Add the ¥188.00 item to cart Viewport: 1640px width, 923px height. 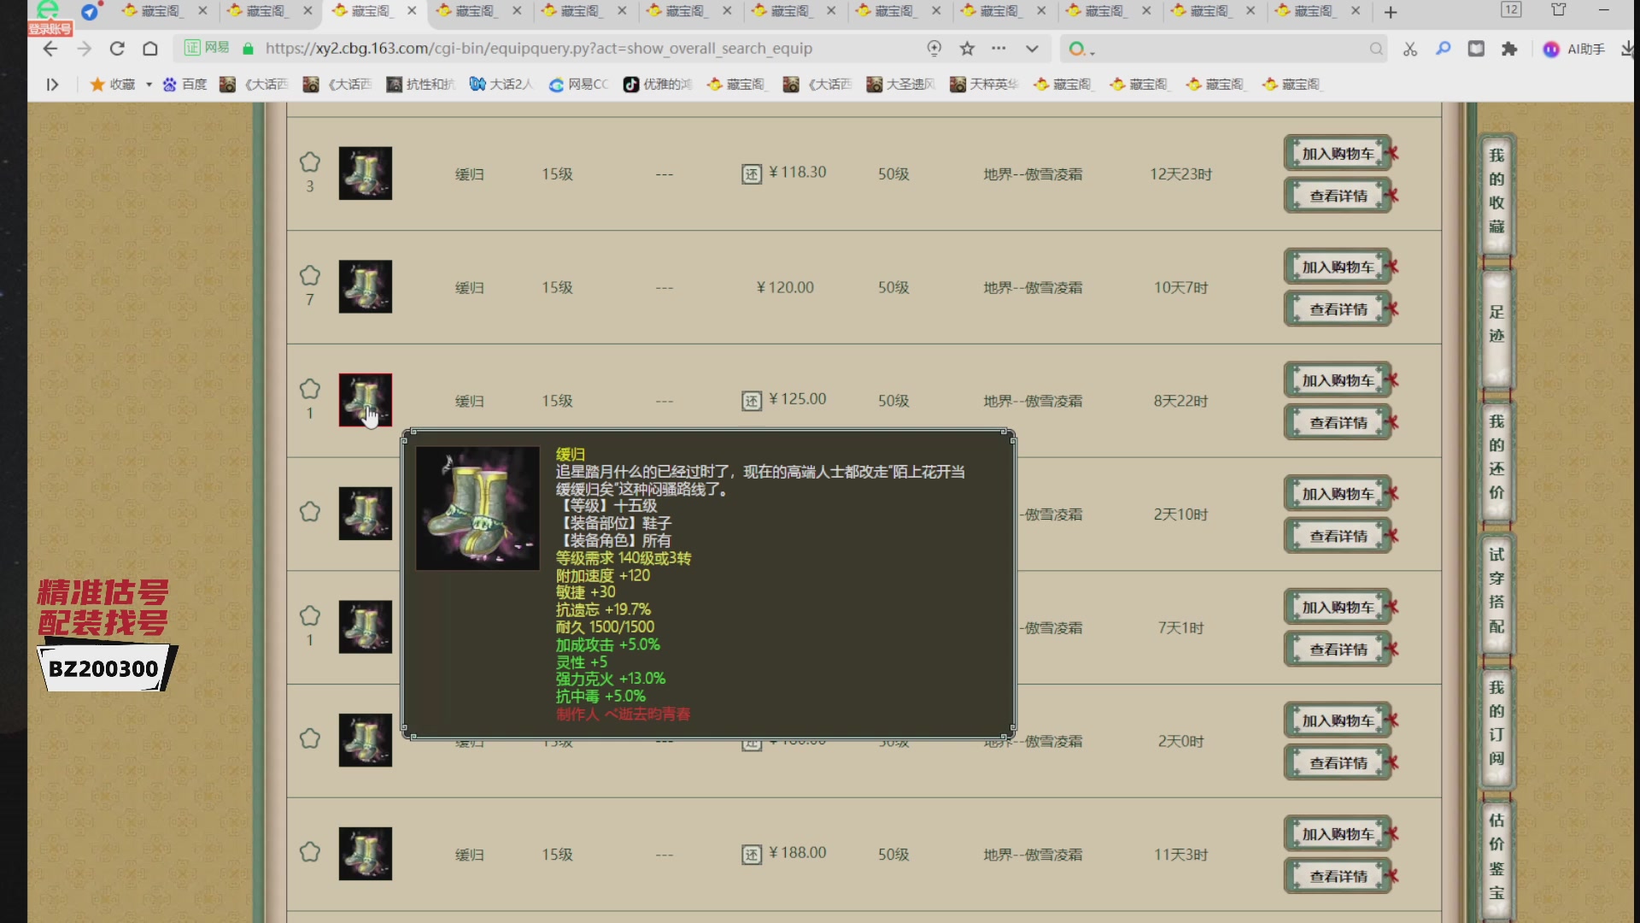pyautogui.click(x=1338, y=834)
